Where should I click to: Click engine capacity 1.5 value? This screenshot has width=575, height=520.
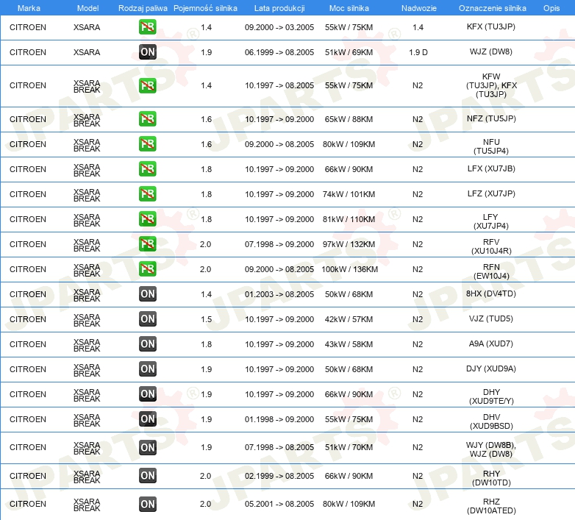tap(207, 319)
